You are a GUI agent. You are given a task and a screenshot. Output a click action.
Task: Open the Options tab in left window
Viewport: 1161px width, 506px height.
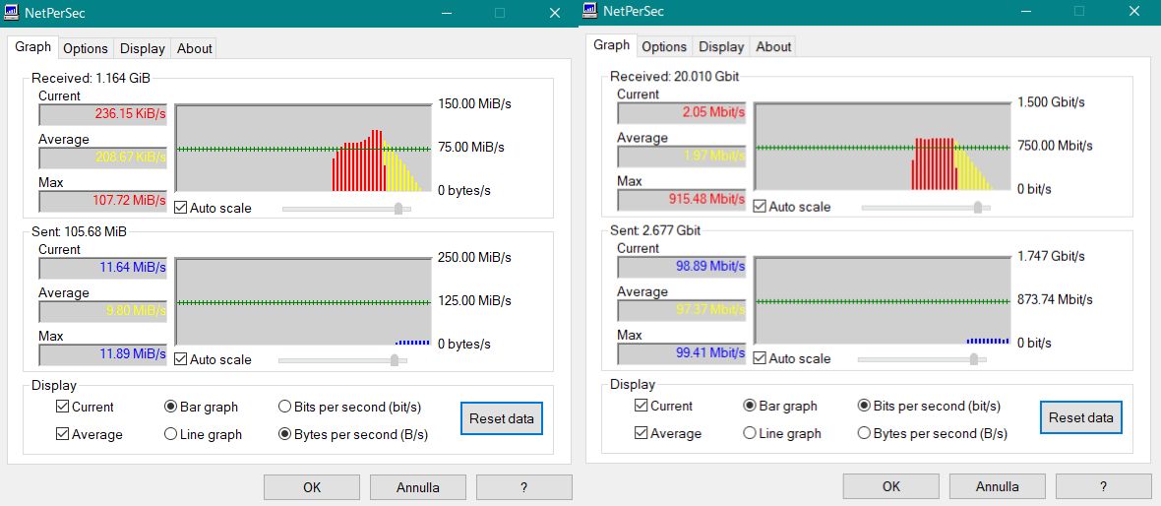(86, 48)
